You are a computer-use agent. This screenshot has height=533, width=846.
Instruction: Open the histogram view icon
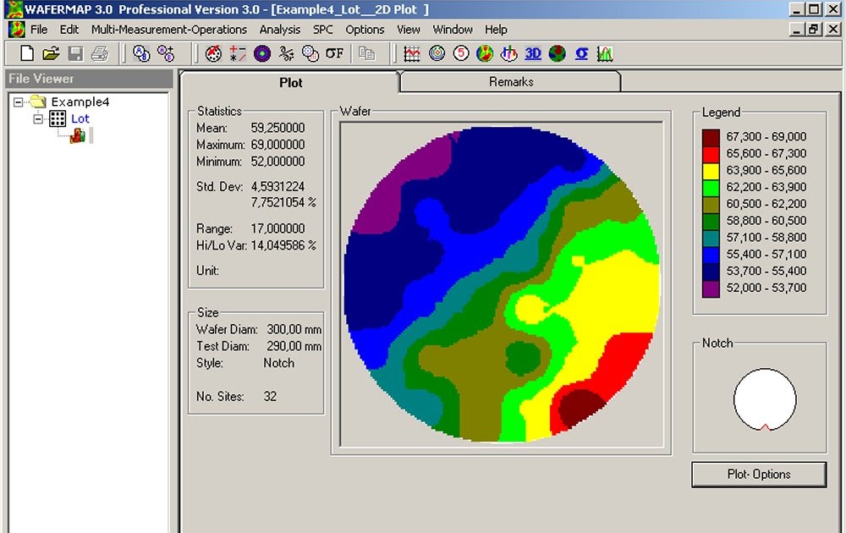604,52
